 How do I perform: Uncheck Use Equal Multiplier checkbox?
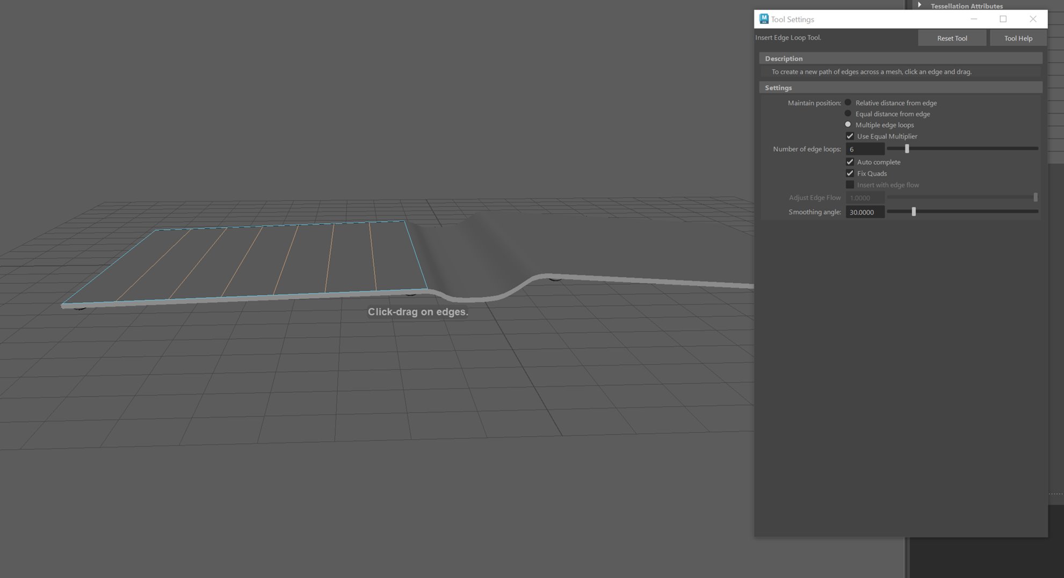pyautogui.click(x=850, y=136)
